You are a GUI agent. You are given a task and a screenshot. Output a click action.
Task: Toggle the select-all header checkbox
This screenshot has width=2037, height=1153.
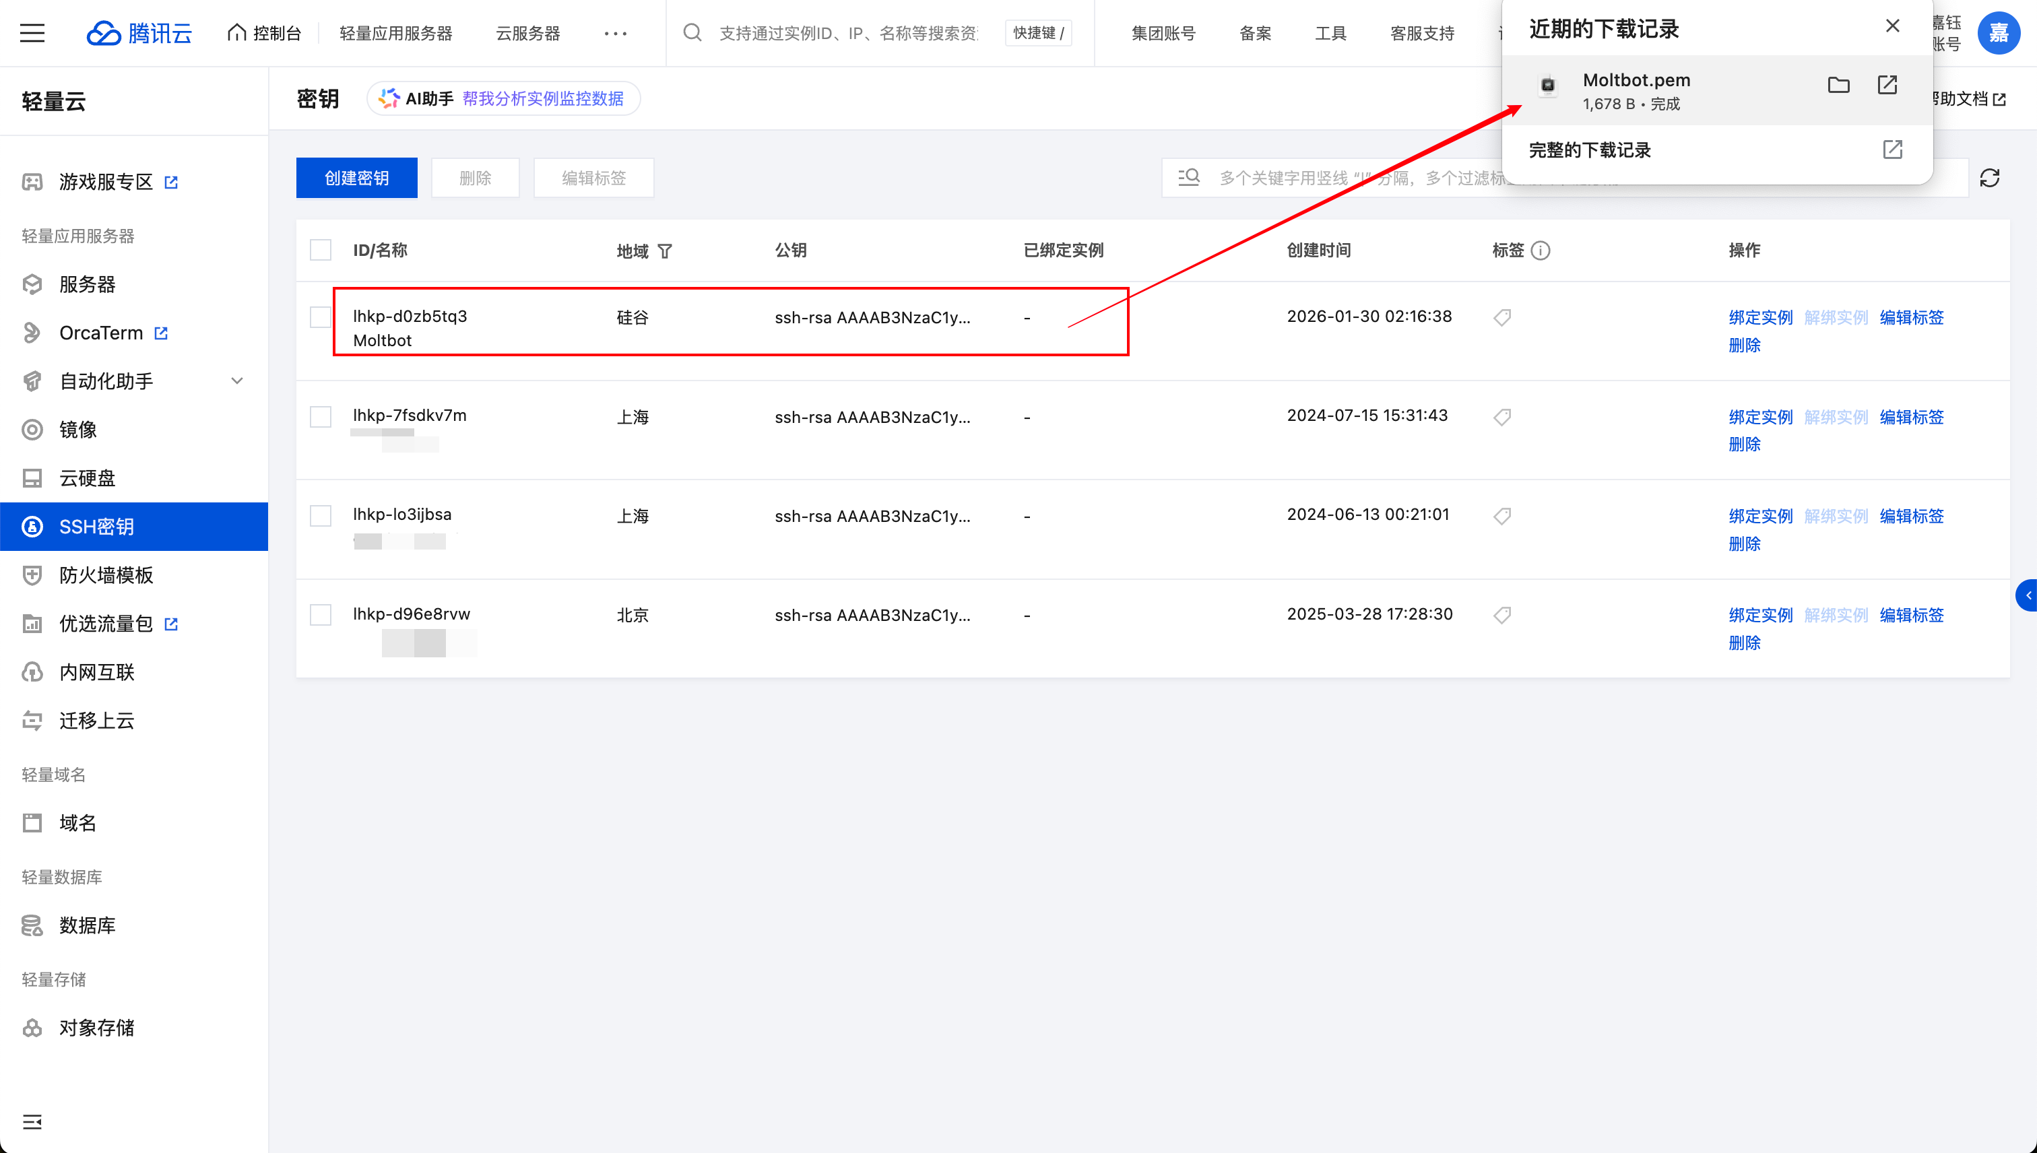tap(321, 251)
